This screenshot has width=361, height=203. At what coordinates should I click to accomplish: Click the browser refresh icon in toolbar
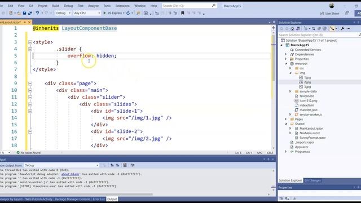tap(128, 13)
